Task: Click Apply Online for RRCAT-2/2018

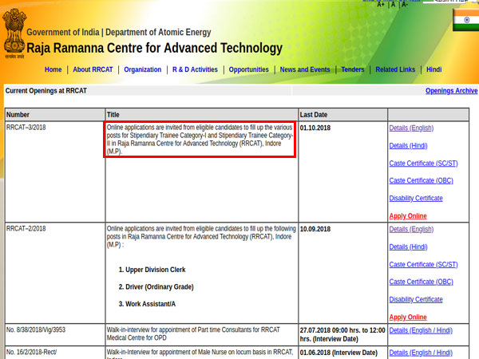Action: [x=408, y=317]
